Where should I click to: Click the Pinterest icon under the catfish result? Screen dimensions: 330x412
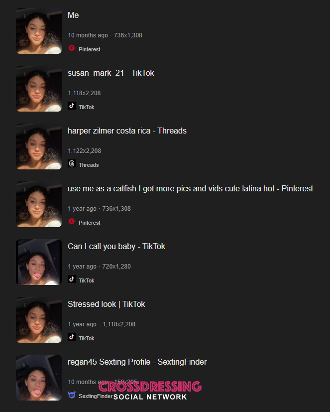click(x=72, y=222)
